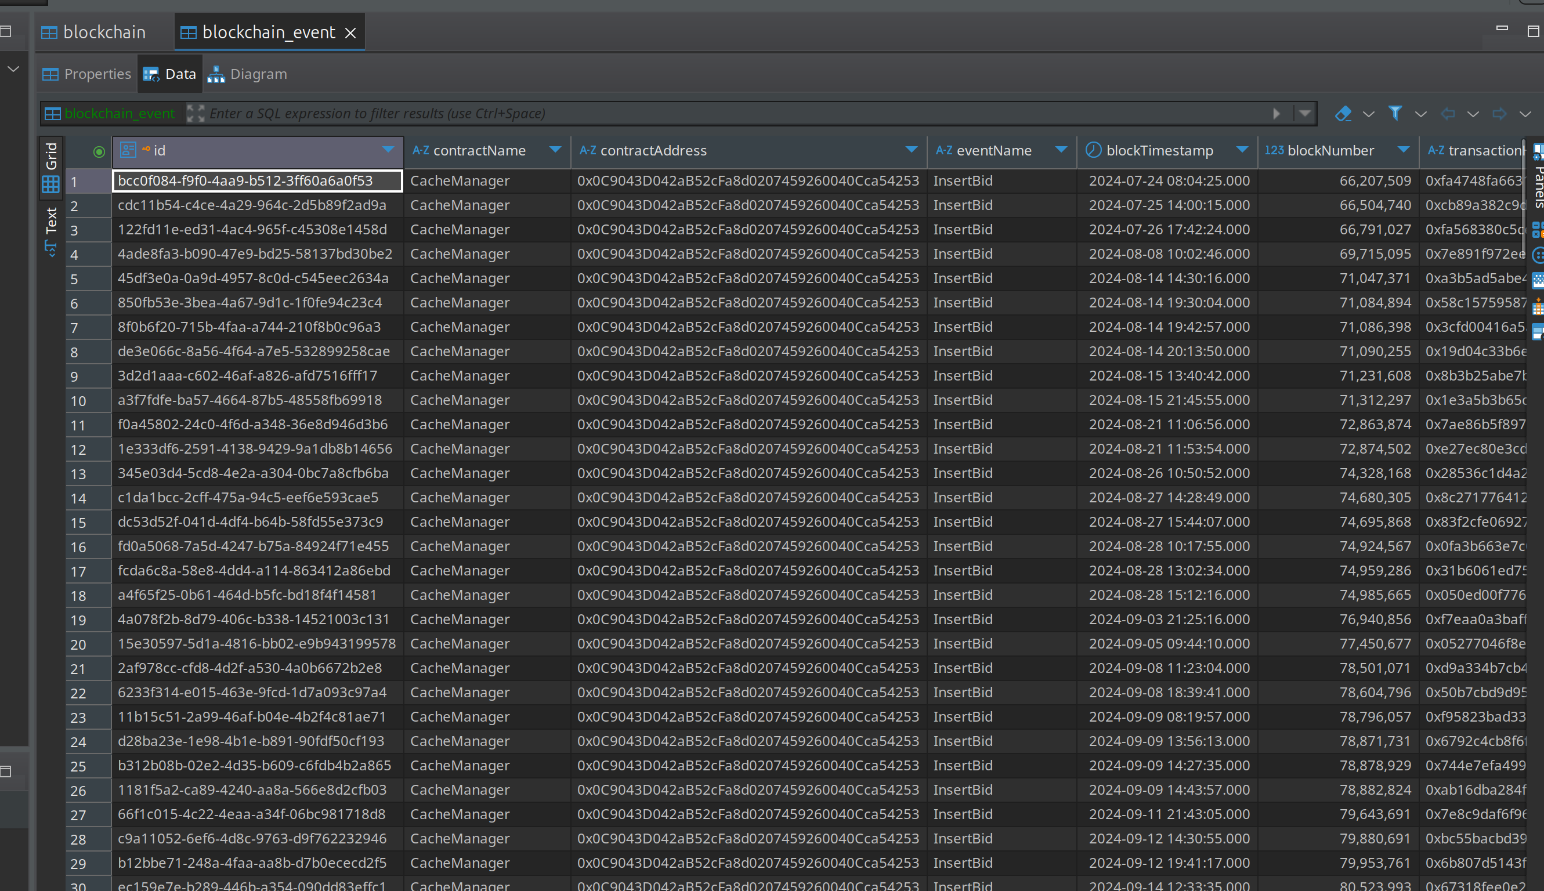Click id cell cdc11b54-c4ce-4a29-964c-2d5b89f2ad9a
Viewport: 1544px width, 891px height.
click(x=258, y=205)
